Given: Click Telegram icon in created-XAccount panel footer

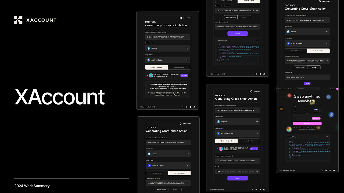Looking at the screenshot, I should 187,107.
